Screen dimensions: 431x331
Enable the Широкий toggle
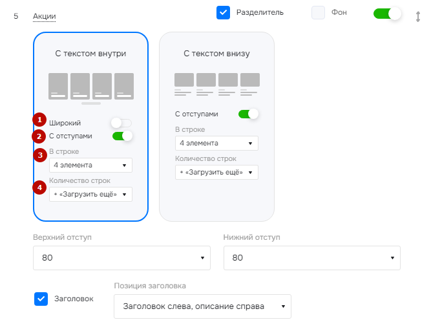click(121, 123)
